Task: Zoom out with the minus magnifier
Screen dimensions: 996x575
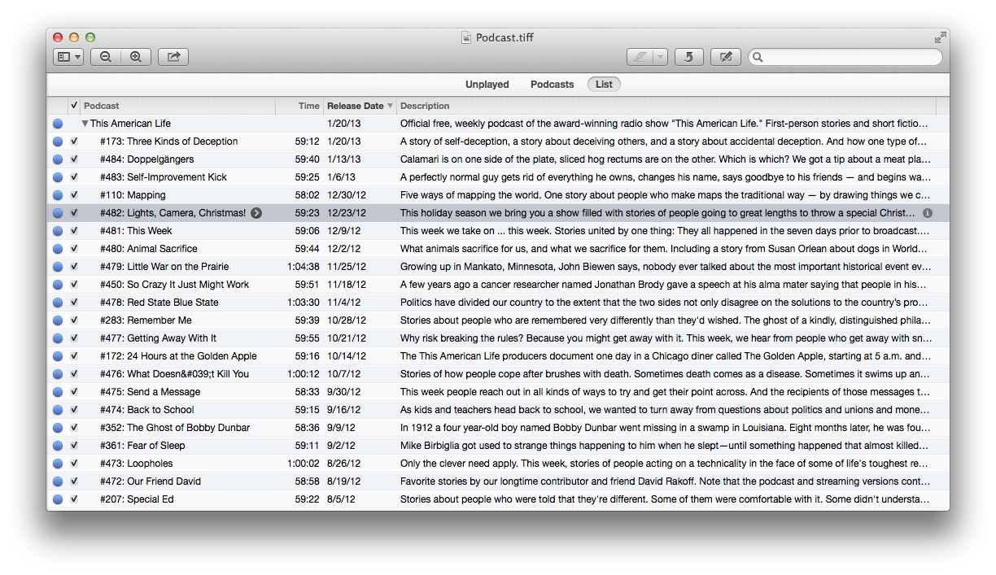Action: pos(106,57)
